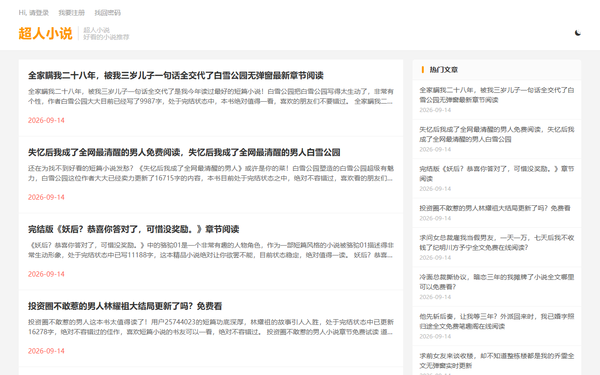This screenshot has height=375, width=600.
Task: Open the 热门文章 story 求问女总裁雇我当假男友
Action: (497, 242)
